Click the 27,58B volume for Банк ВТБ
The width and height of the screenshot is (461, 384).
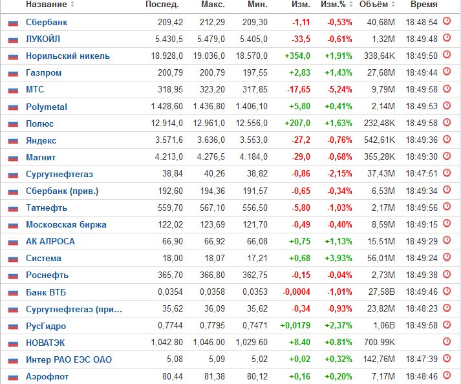tap(381, 292)
